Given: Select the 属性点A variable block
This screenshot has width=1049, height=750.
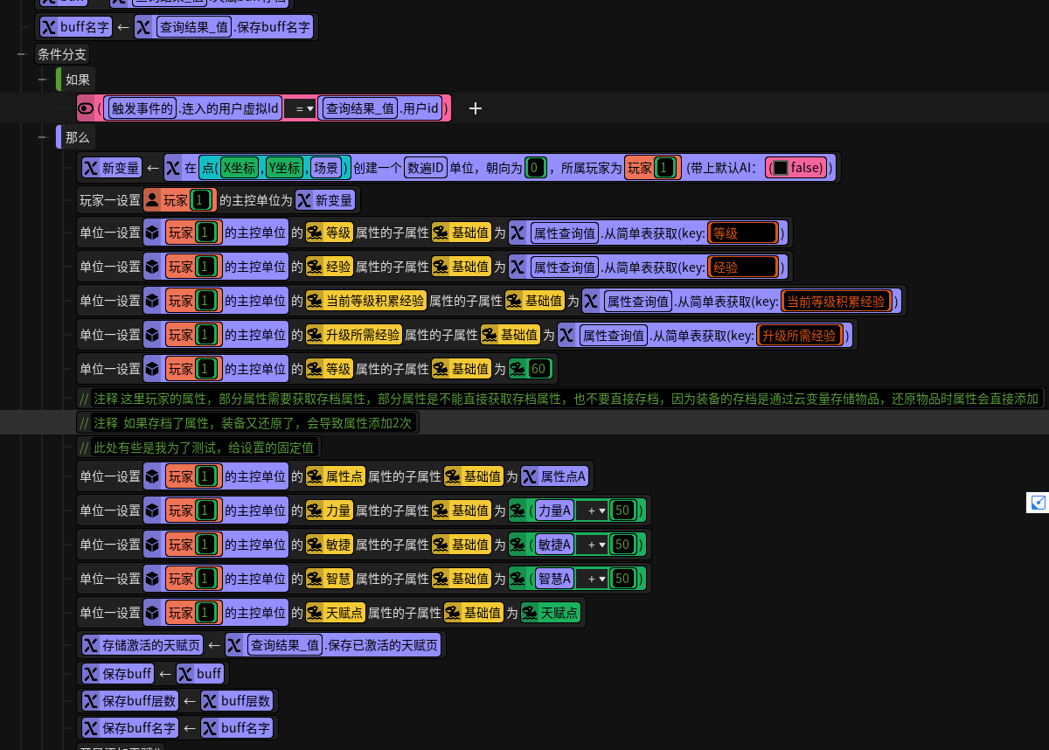Looking at the screenshot, I should [555, 476].
